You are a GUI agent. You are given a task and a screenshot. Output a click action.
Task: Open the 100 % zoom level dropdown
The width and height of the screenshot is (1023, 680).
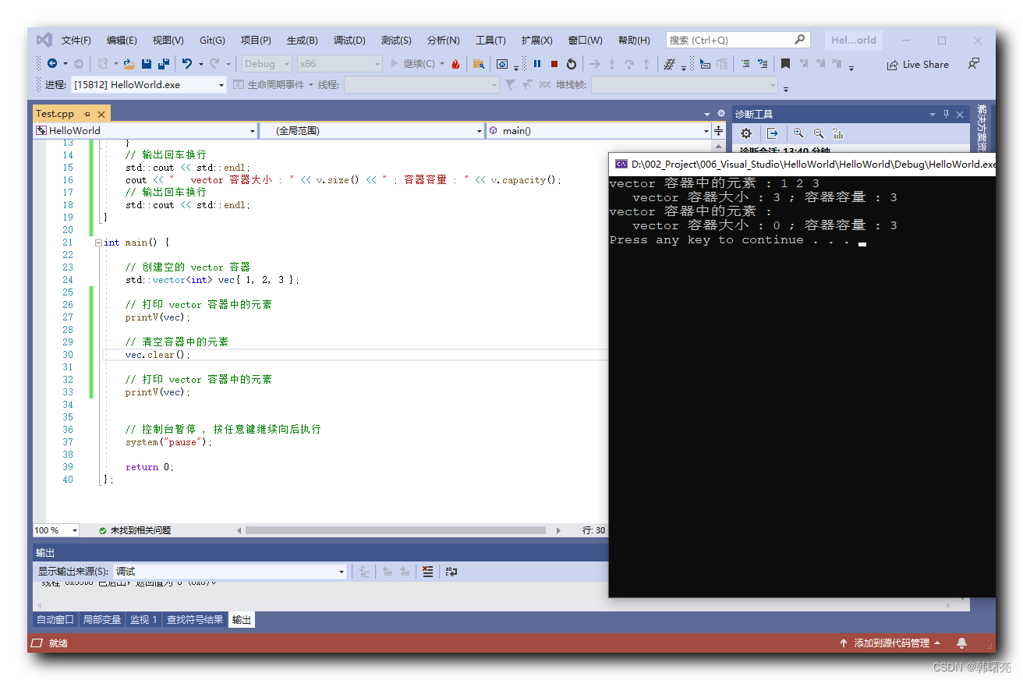click(x=55, y=530)
